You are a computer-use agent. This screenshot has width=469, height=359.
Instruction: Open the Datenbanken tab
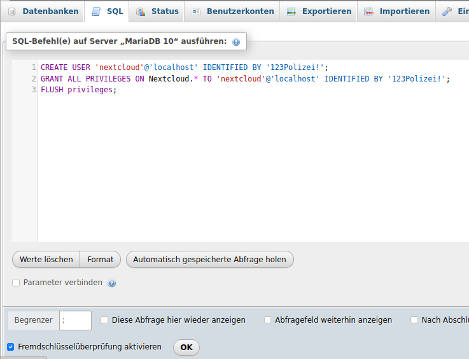[43, 11]
